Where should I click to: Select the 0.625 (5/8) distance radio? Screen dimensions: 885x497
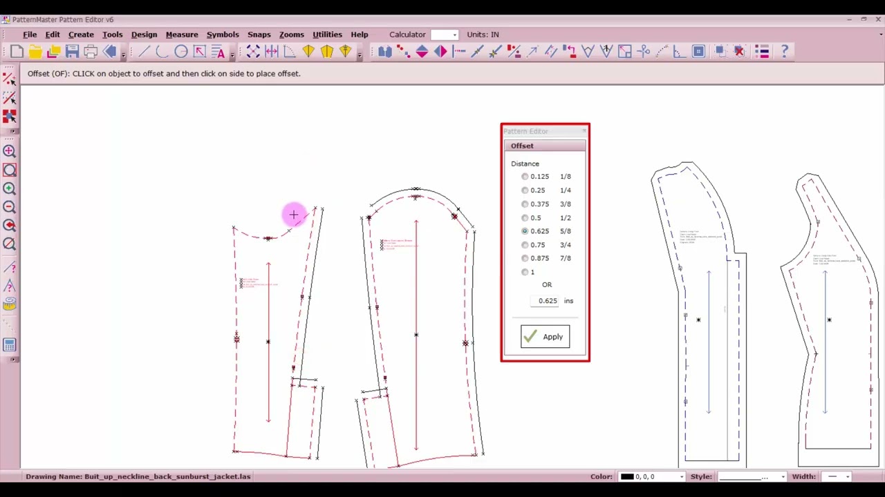(525, 231)
